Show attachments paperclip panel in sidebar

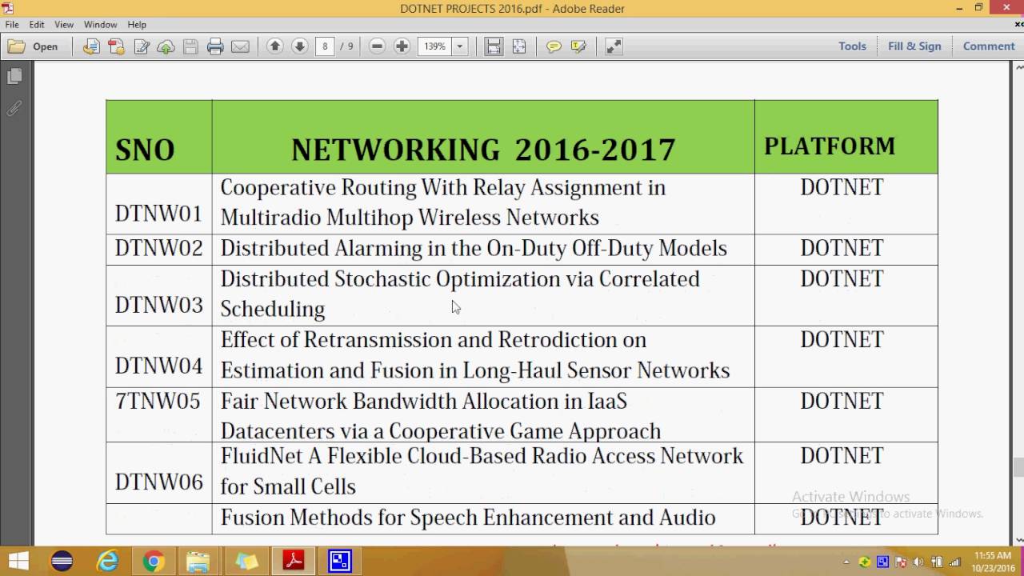point(14,108)
